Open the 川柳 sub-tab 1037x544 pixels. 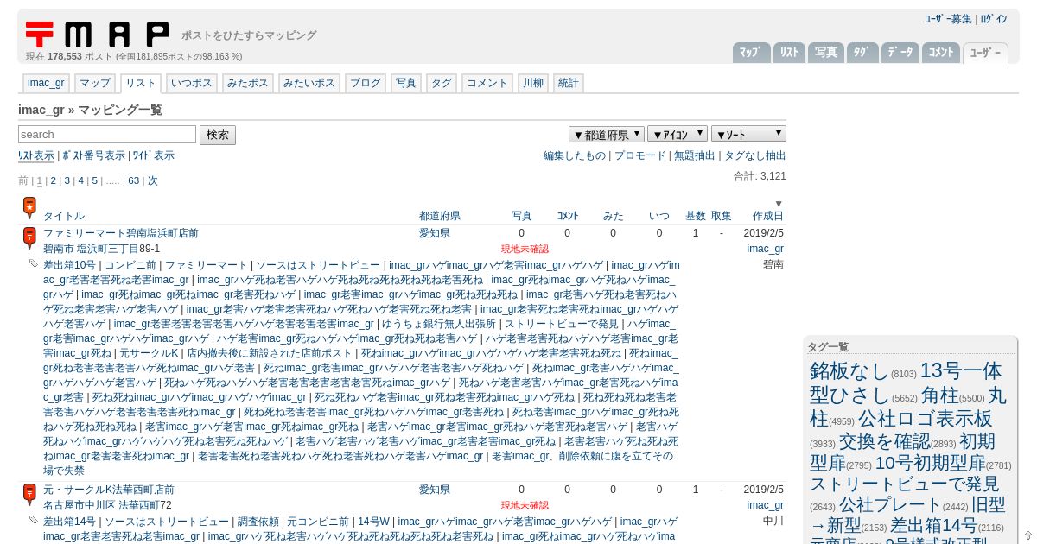(533, 83)
